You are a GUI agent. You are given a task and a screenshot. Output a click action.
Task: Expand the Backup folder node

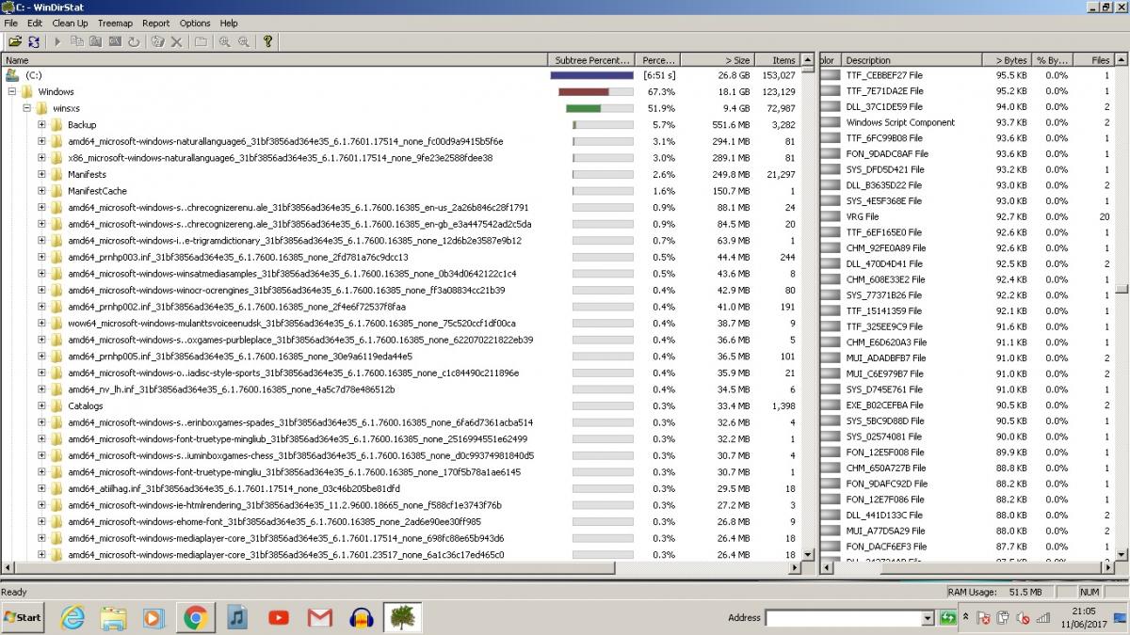point(42,125)
